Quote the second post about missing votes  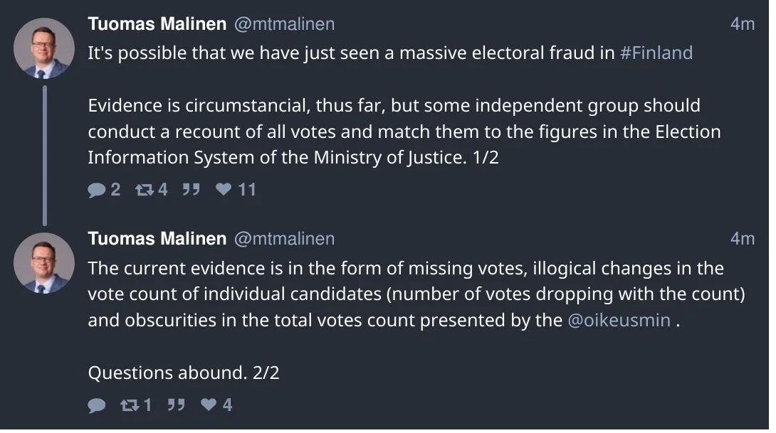coord(176,405)
